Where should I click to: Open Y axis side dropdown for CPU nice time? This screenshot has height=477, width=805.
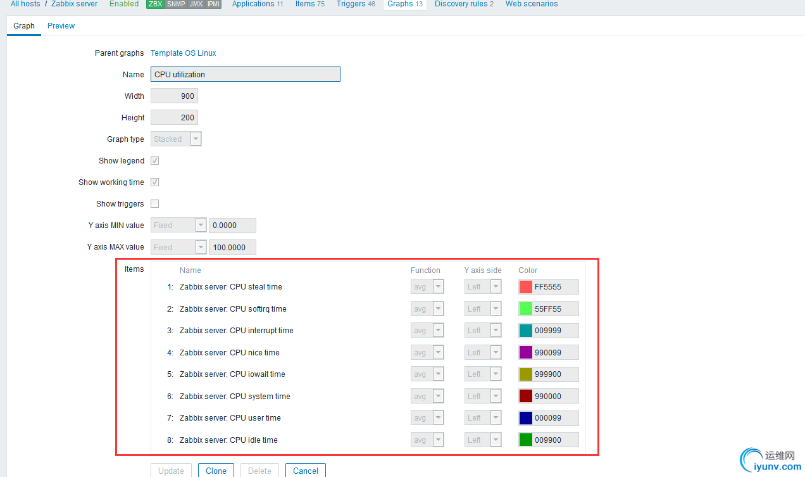click(483, 353)
